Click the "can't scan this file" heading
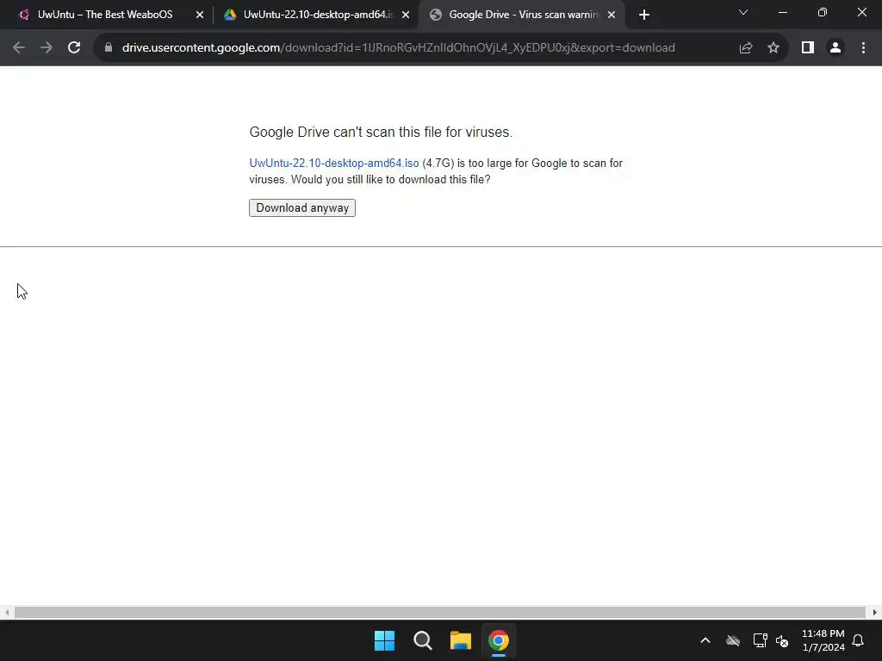882x661 pixels. tap(381, 132)
